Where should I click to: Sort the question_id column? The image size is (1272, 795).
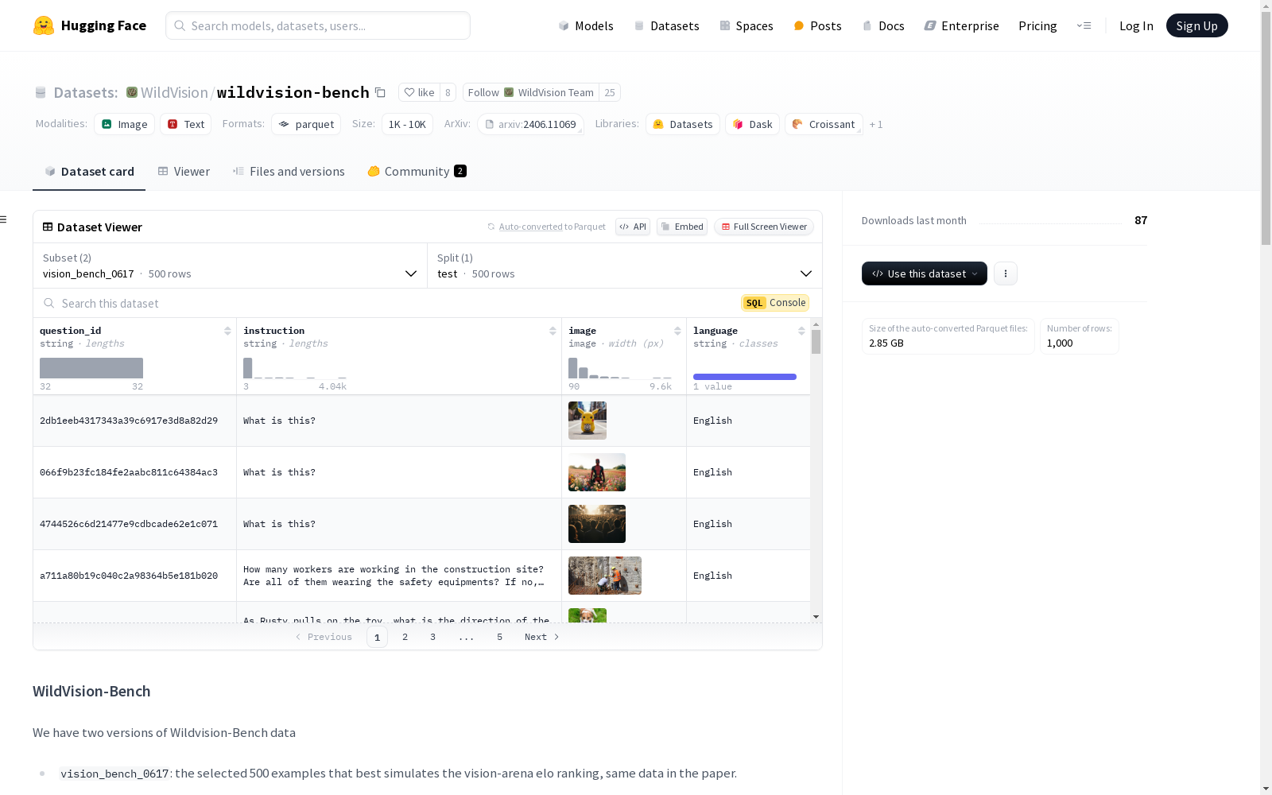point(227,331)
